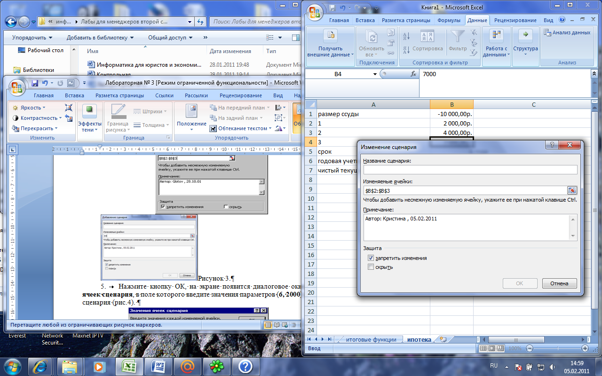Click Дата изменения column header in Explorer

coord(230,51)
